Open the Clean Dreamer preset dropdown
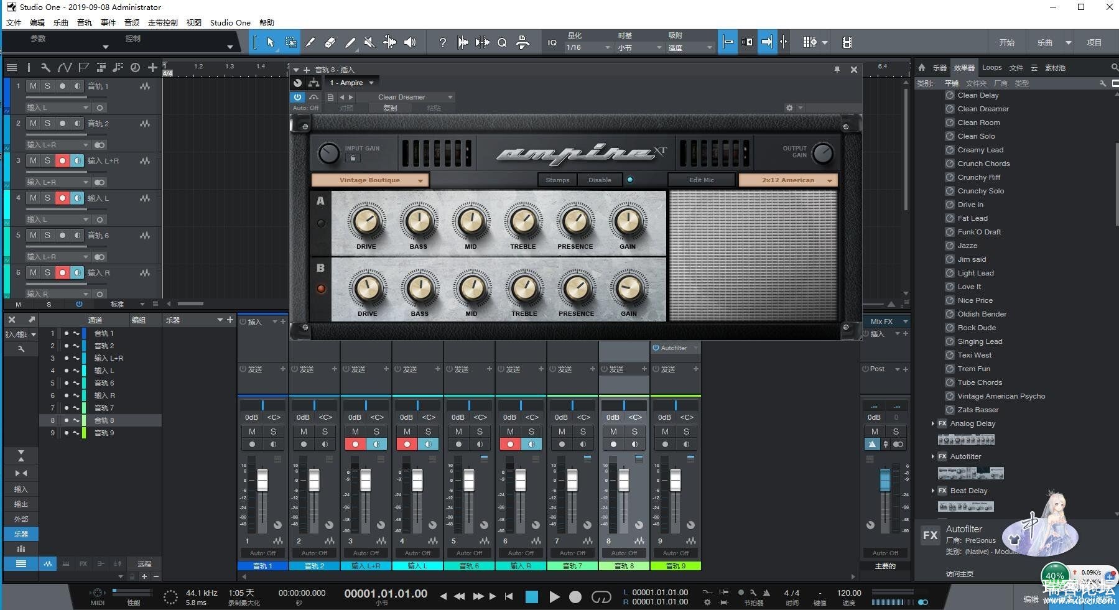 coord(406,97)
